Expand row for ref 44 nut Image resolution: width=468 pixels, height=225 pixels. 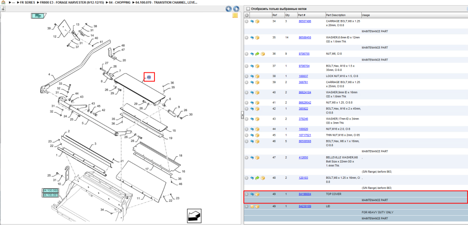pos(247,129)
